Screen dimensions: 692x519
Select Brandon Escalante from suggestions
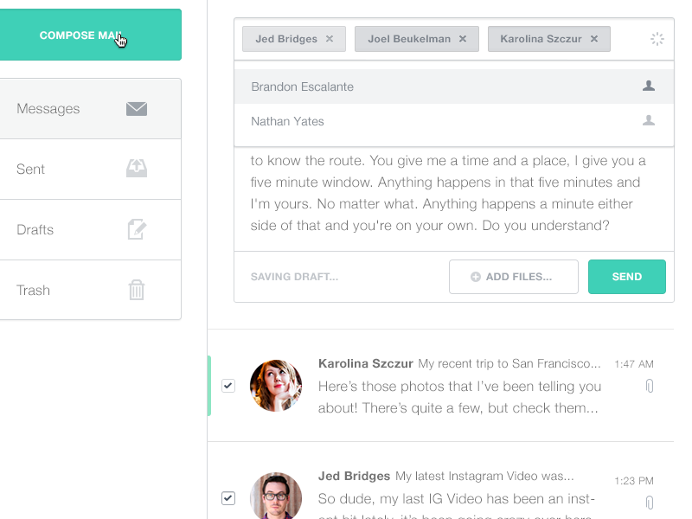click(x=301, y=86)
